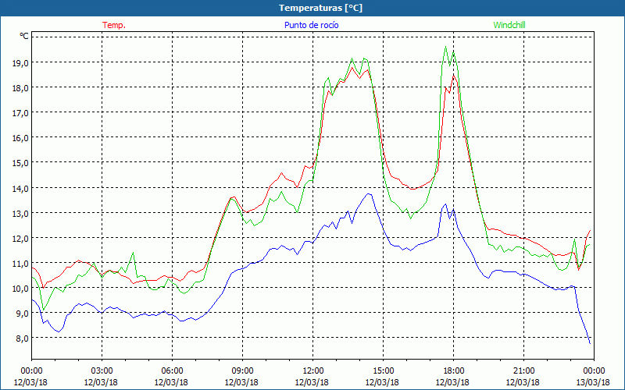Click the 12:00 time axis label
Viewport: 625px width, 390px height.
(313, 370)
